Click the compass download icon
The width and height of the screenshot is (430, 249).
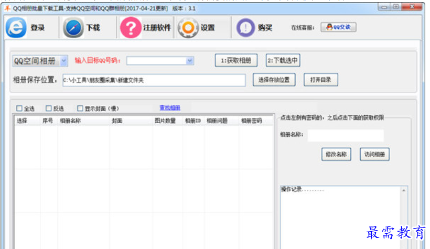(73, 27)
